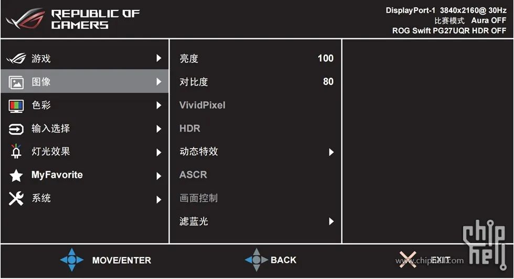The height and width of the screenshot is (279, 514).
Task: Click the light bulb icon for 灯光效果
Action: click(16, 152)
